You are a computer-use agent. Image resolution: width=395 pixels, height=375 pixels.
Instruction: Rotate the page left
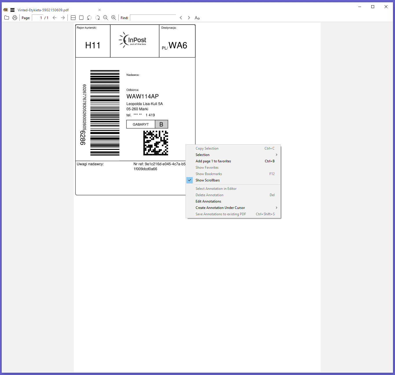pyautogui.click(x=89, y=18)
